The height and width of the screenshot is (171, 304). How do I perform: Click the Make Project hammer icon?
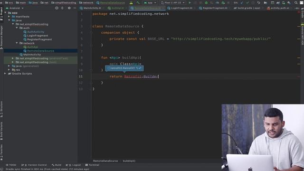tap(138, 3)
